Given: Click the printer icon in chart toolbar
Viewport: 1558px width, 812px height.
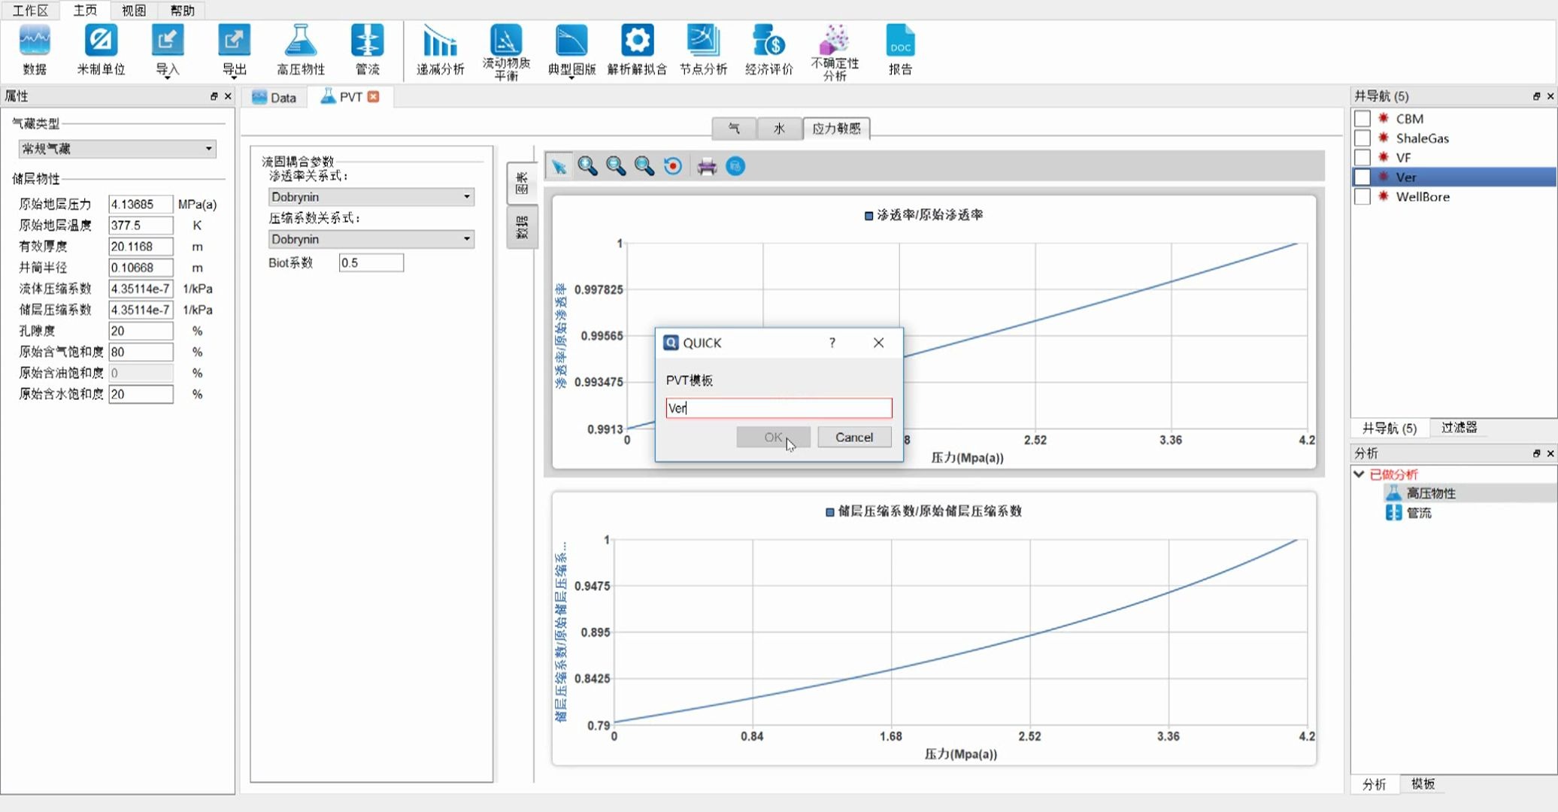Looking at the screenshot, I should (707, 167).
